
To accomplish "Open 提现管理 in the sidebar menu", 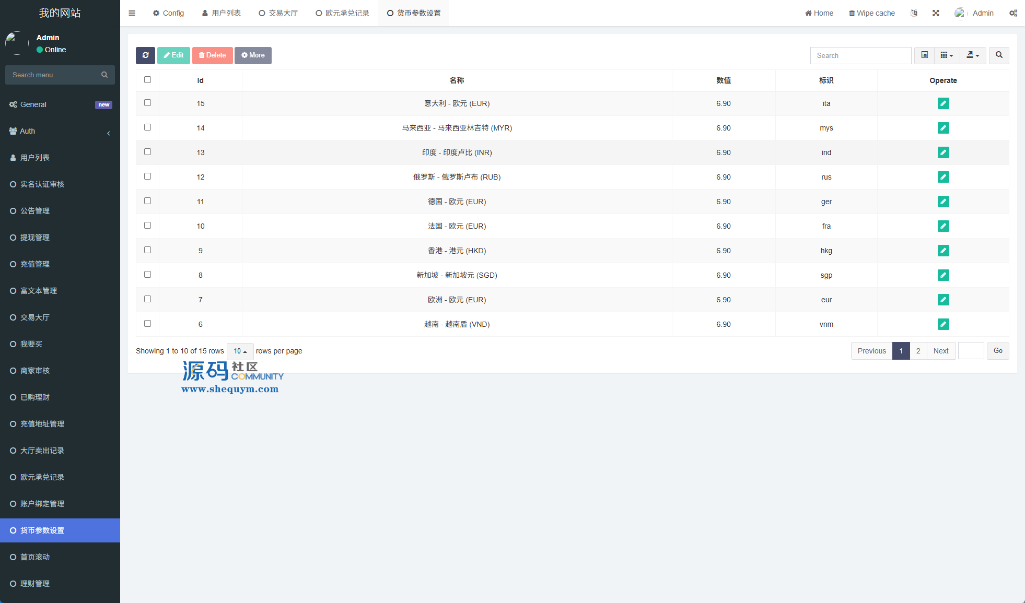I will point(35,238).
